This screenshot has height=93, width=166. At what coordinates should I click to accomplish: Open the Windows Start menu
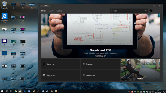(2, 91)
